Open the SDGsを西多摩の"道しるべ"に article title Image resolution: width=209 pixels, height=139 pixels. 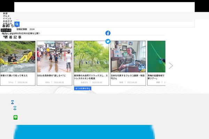pos(51,75)
